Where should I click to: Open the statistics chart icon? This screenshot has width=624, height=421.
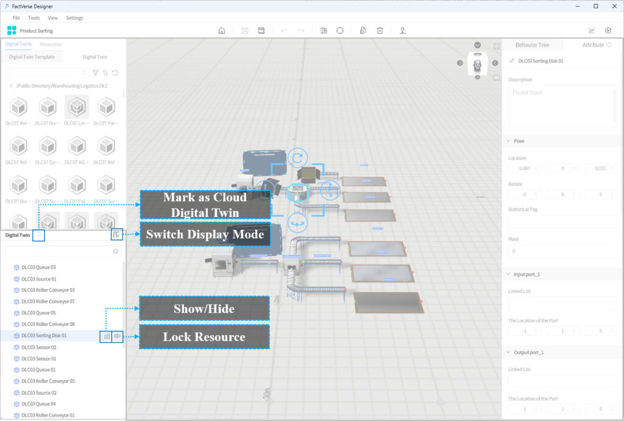coord(592,30)
